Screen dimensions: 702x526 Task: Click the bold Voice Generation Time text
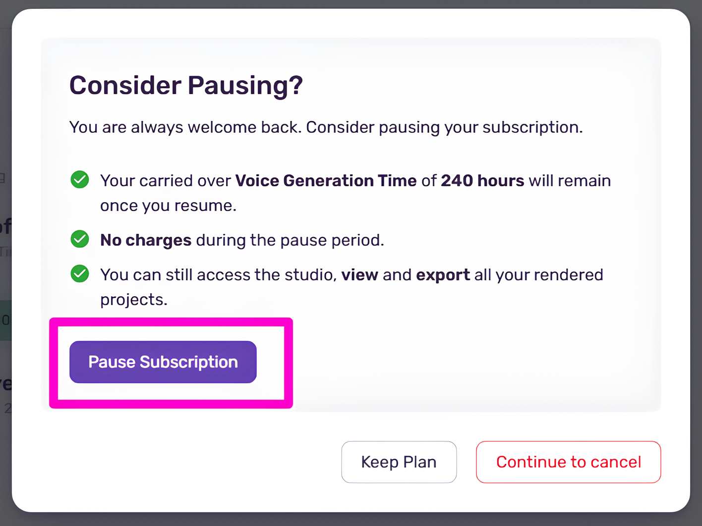coord(326,181)
